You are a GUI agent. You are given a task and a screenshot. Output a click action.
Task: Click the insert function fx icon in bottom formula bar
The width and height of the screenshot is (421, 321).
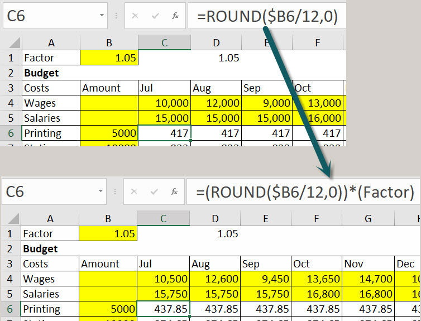pyautogui.click(x=174, y=191)
